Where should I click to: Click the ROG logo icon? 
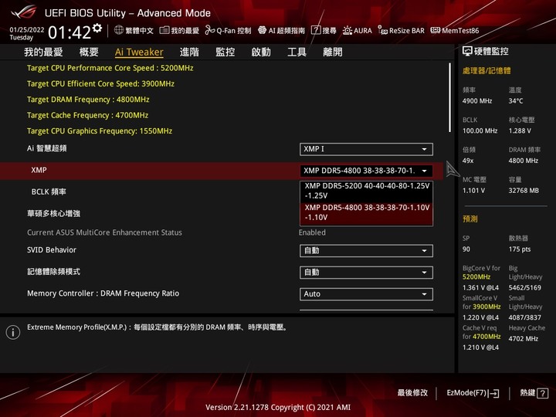(x=23, y=12)
